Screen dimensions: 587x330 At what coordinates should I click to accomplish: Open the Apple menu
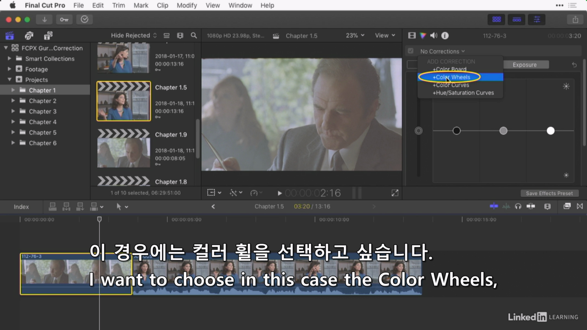coord(12,5)
